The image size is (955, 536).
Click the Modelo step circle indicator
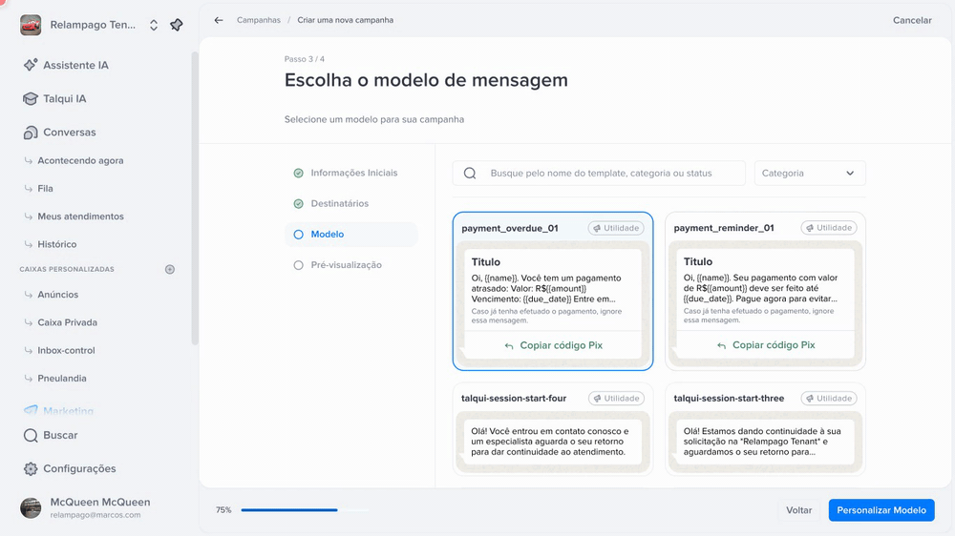pos(298,235)
